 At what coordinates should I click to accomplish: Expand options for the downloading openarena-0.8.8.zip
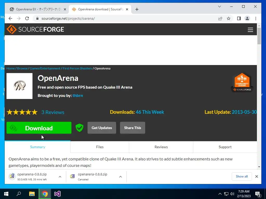click(60, 177)
